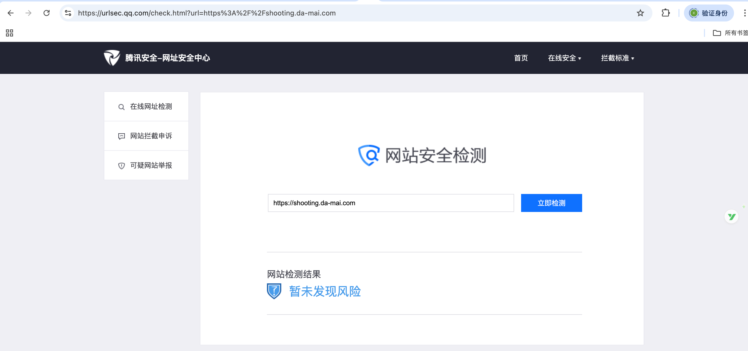Bookmark this page with the star icon
The image size is (748, 351).
tap(640, 13)
